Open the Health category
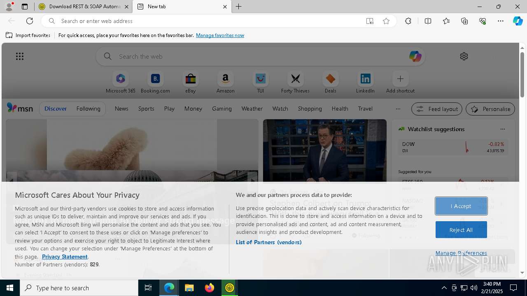The image size is (527, 296). click(x=340, y=109)
